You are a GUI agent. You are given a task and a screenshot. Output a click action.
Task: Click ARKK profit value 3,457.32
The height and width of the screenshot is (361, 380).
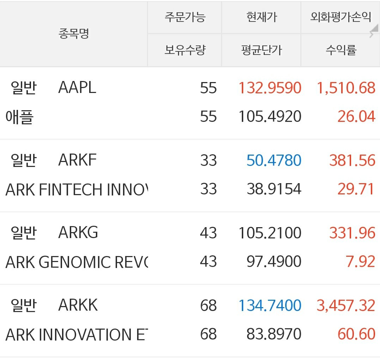tap(346, 305)
